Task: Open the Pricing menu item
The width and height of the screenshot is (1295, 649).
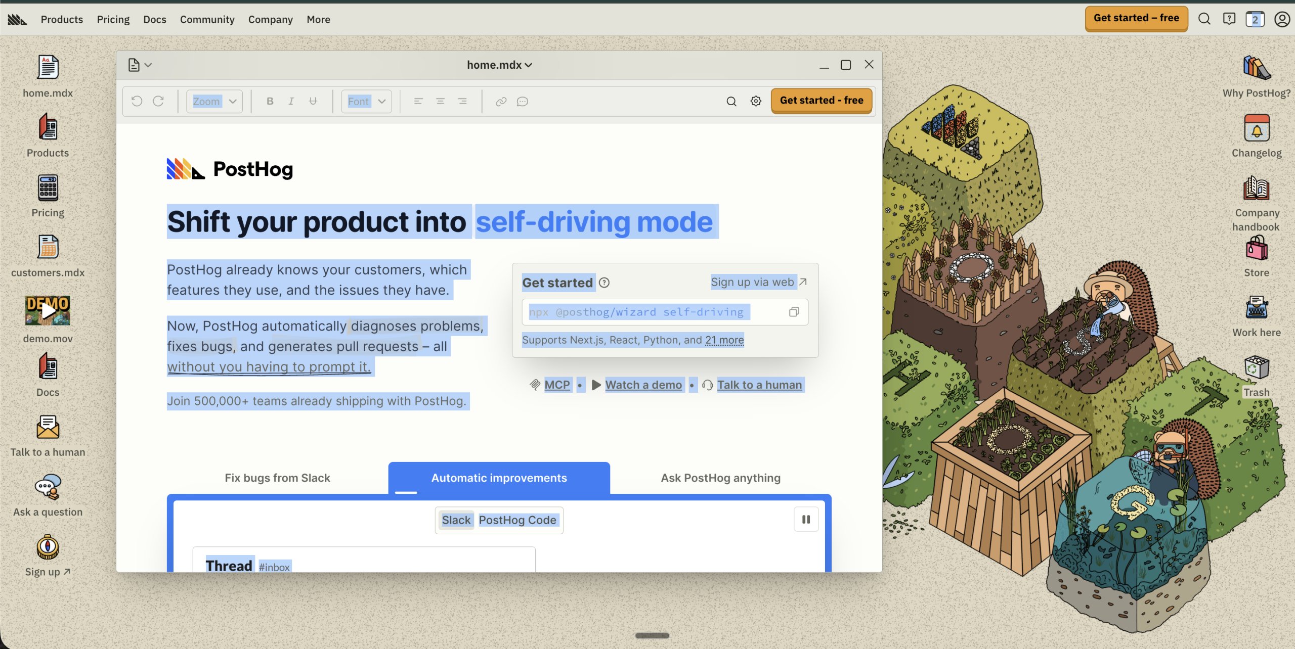Action: [113, 19]
